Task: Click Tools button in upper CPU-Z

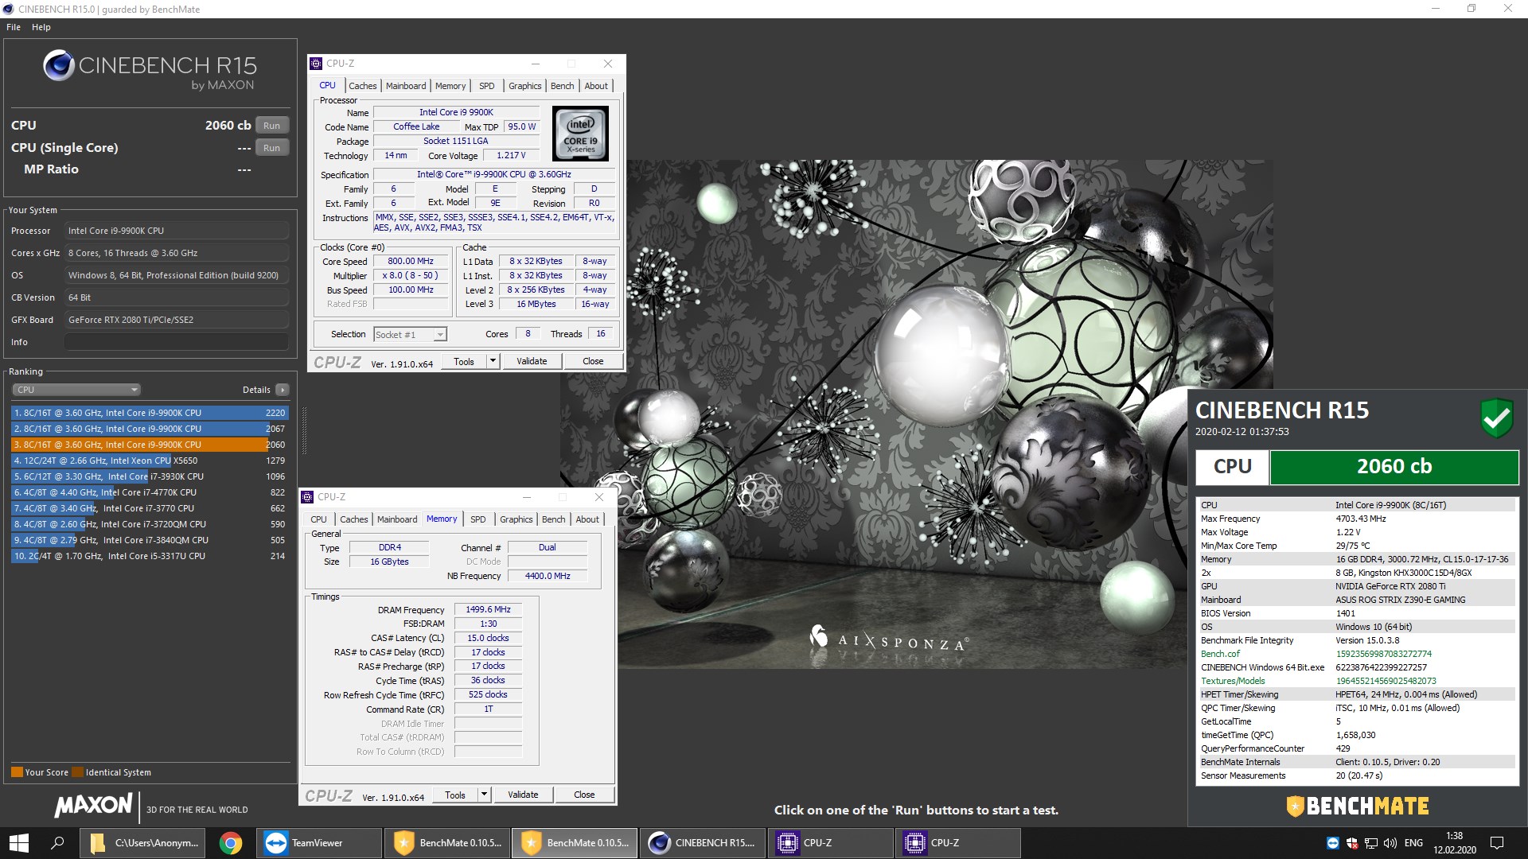Action: 464,361
